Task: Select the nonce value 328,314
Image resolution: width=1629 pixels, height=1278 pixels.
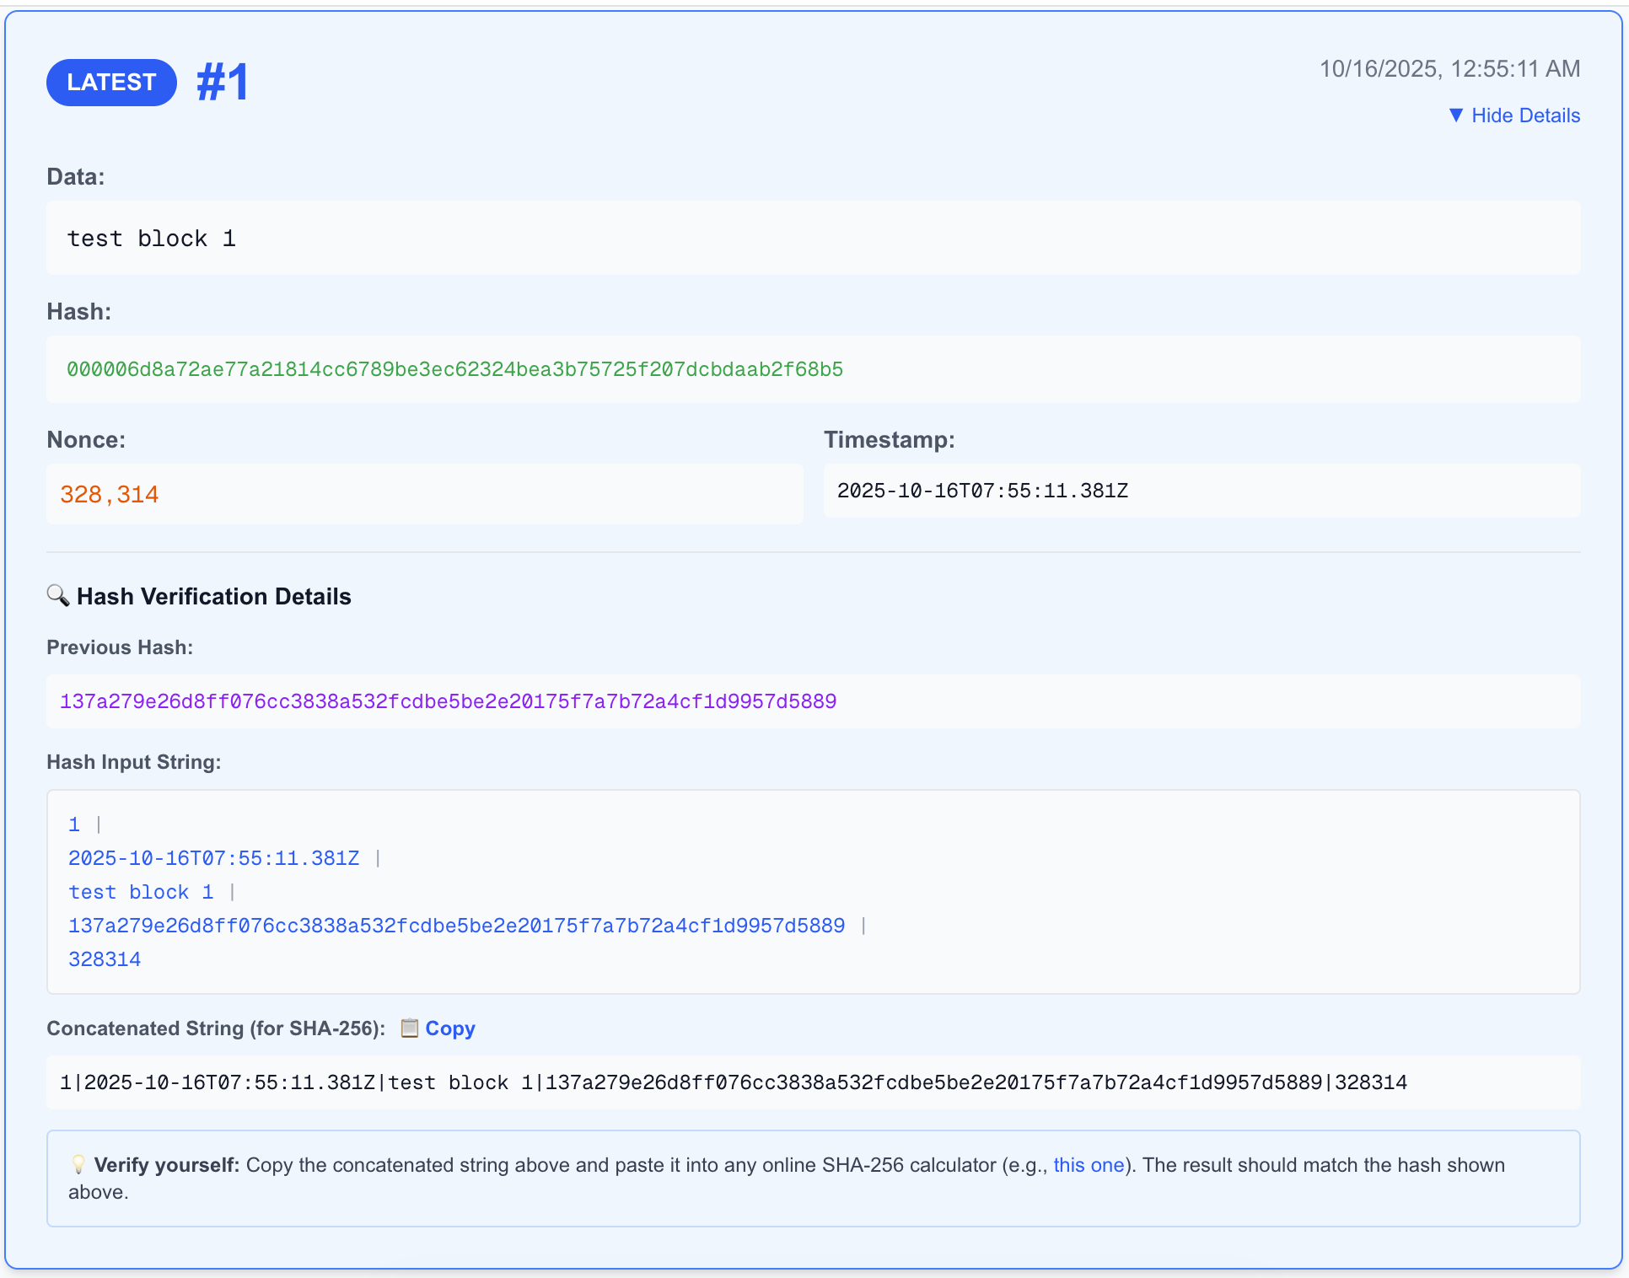Action: 110,495
